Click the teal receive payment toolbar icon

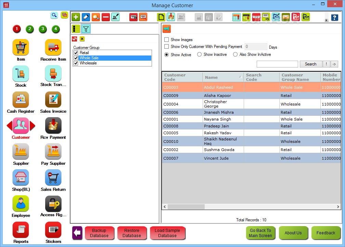[x=171, y=17]
